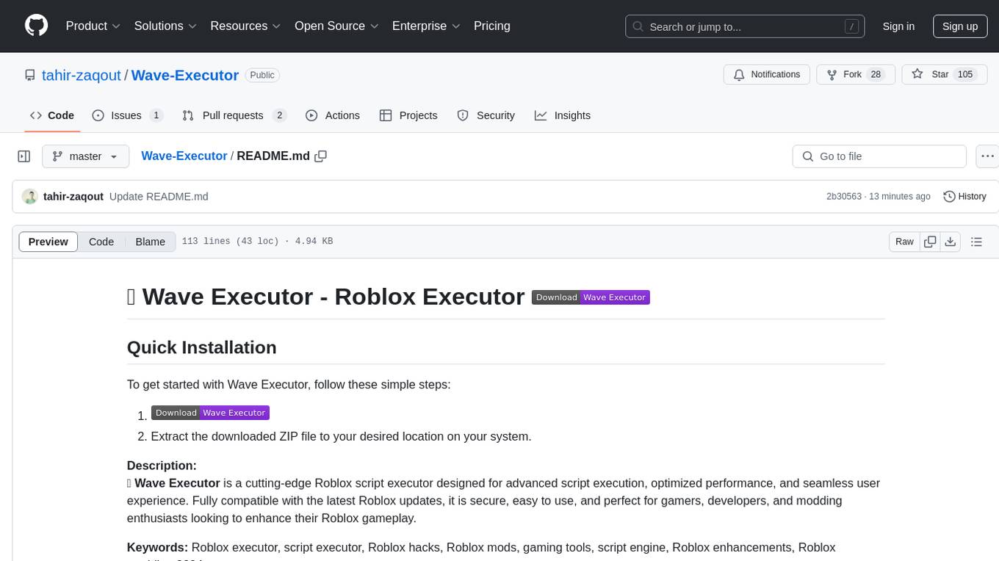Image resolution: width=999 pixels, height=561 pixels.
Task: Expand the Product menu
Action: click(93, 26)
